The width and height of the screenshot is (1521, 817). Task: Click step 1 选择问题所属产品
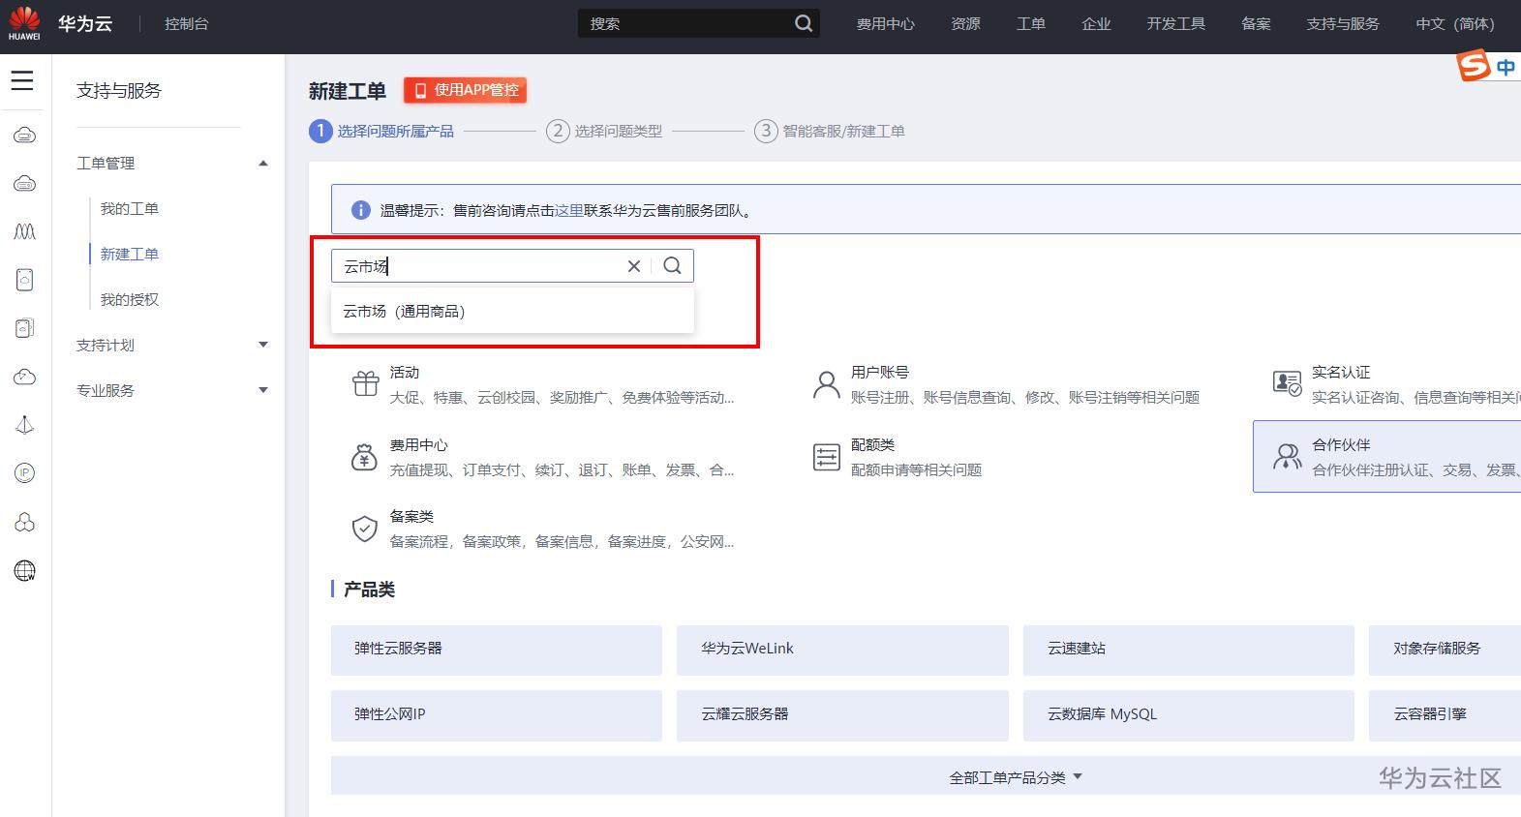click(x=381, y=131)
